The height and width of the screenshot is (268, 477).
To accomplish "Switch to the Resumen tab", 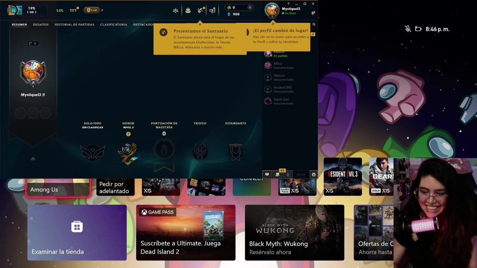I will (x=19, y=25).
